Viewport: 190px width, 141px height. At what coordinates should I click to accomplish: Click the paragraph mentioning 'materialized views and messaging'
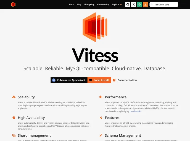coord(139,124)
